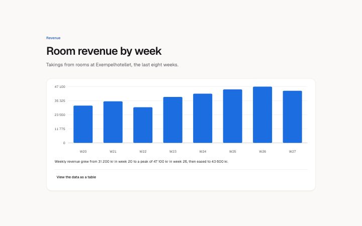Click the '23 550' axis label
Image resolution: width=362 pixels, height=226 pixels.
[60, 115]
